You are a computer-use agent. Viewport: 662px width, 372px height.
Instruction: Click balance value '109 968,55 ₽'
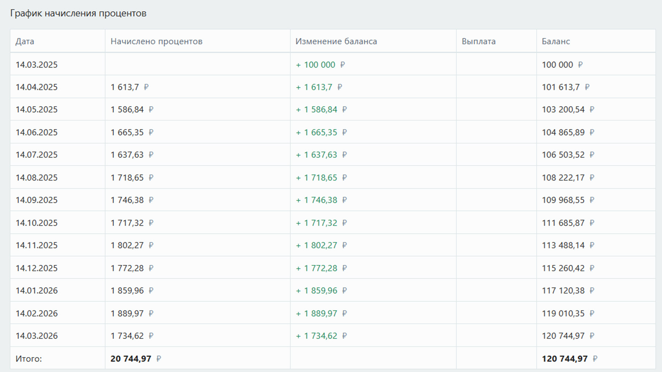(568, 200)
